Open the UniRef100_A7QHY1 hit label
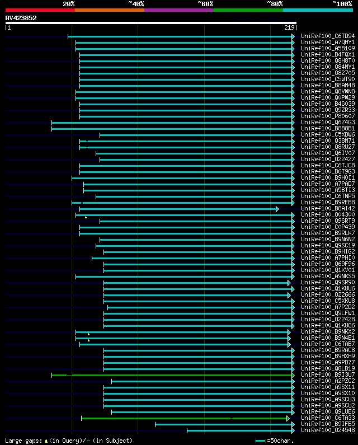Screen dimensions: 358x445 [x=328, y=43]
